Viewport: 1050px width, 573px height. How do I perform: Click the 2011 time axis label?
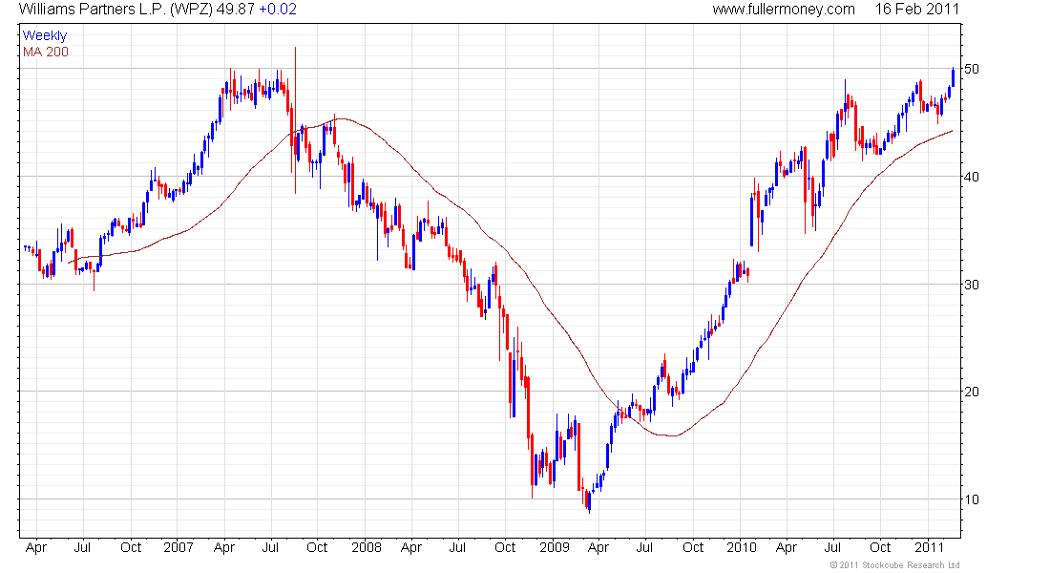point(929,547)
